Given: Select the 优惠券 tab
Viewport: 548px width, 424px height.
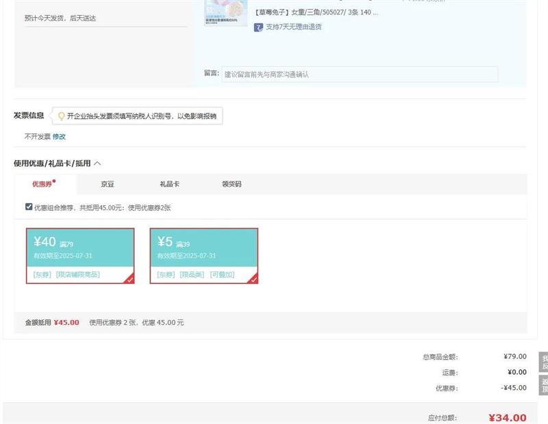Looking at the screenshot, I should 42,184.
